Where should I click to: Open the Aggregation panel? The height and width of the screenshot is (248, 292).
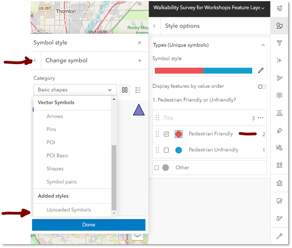click(279, 78)
